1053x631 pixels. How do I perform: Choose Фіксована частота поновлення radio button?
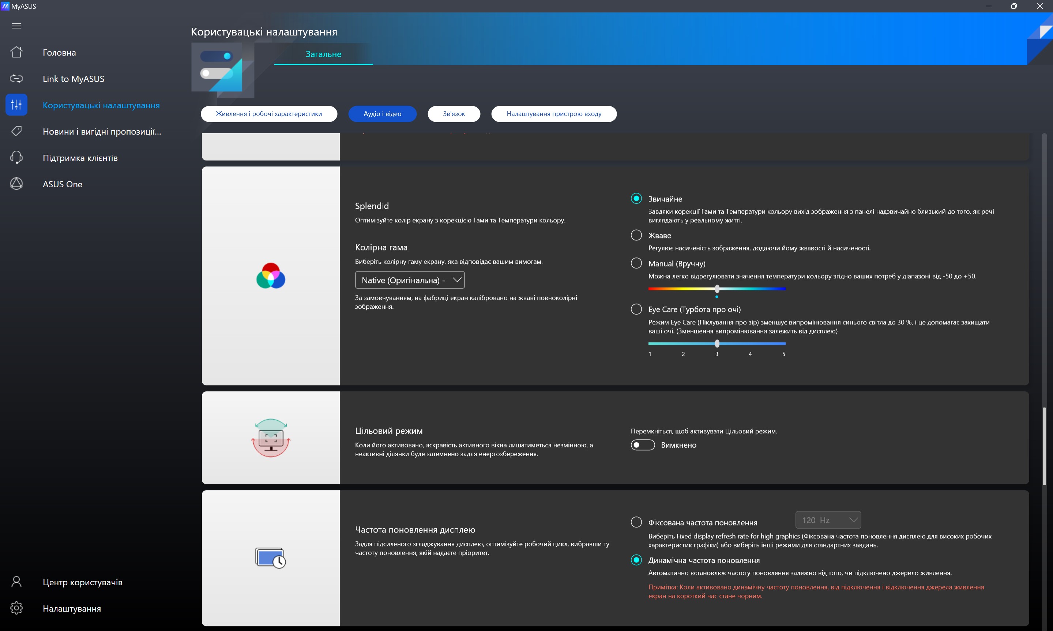[x=636, y=522]
